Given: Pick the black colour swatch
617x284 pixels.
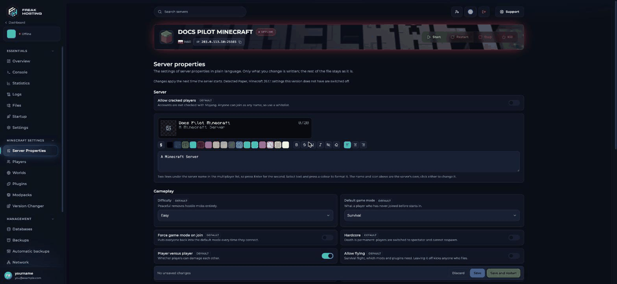Looking at the screenshot, I should click(170, 145).
